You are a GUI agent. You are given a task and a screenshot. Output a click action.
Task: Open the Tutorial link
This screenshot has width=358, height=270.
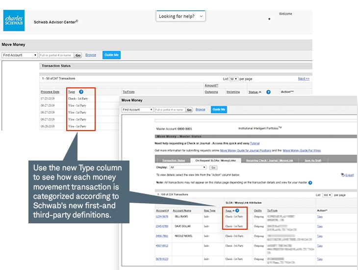click(x=255, y=143)
